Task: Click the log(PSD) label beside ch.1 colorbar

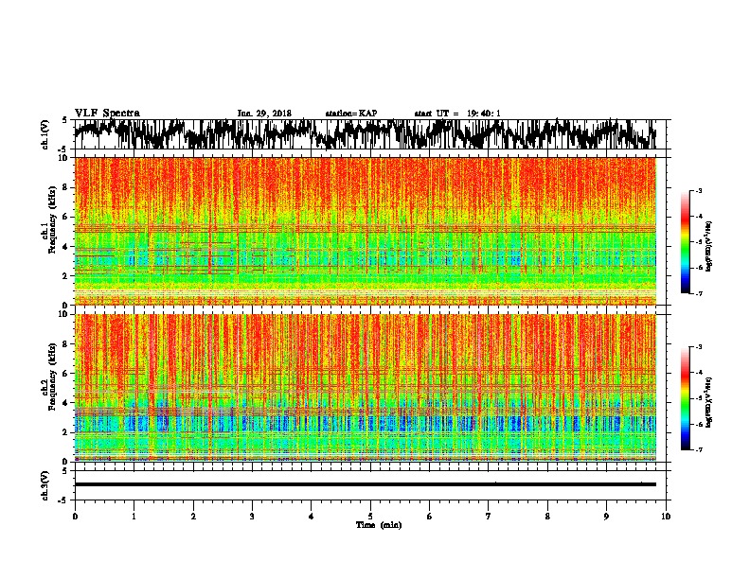Action: (x=708, y=246)
